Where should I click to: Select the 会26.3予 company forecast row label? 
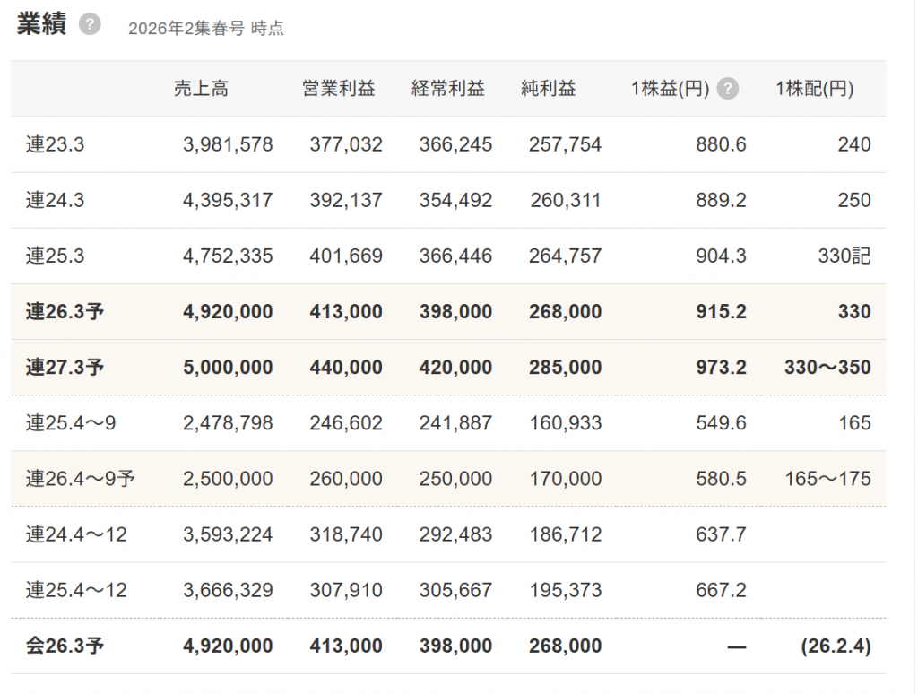point(65,646)
